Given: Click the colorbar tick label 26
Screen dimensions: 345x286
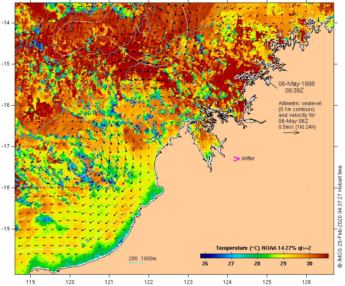Looking at the screenshot, I should click(x=205, y=264).
